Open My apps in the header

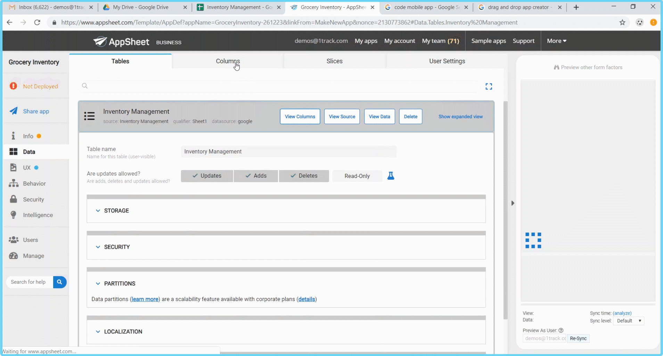tap(366, 41)
